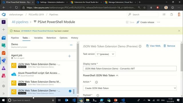The image size is (183, 103).
Task: Click Create release button
Action: tap(146, 22)
